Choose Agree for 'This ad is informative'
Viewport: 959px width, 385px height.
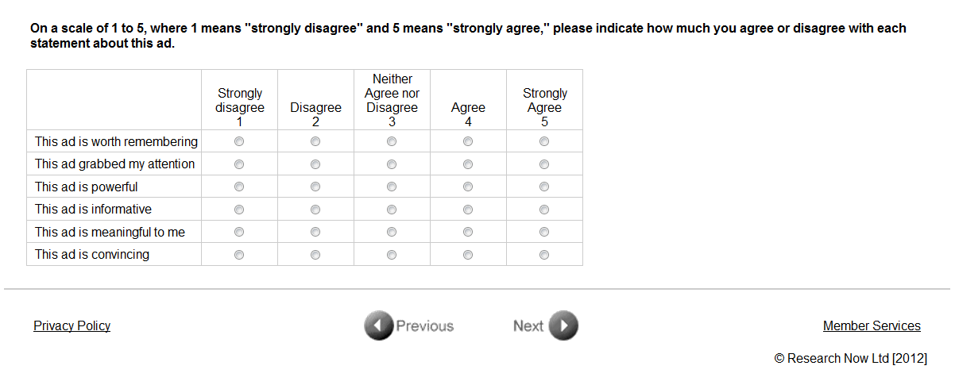[468, 210]
